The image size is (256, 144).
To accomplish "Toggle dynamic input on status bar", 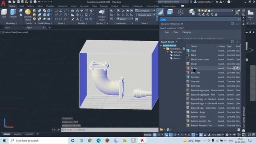I will coord(166,135).
